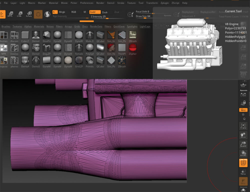Activate the Draw mode button
Image resolution: width=250 pixels, height=192 pixels.
[x=2, y=14]
